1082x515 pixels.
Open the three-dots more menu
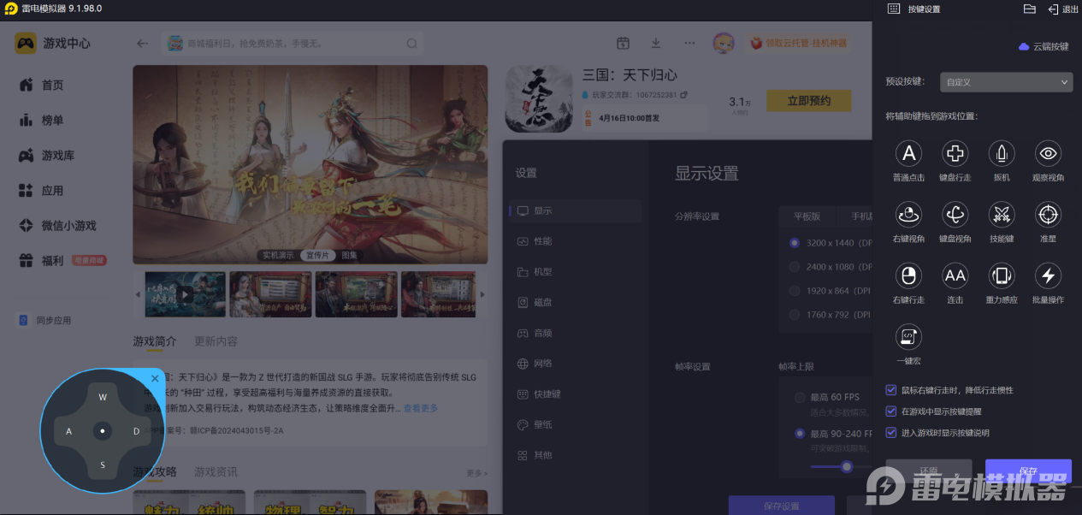689,43
